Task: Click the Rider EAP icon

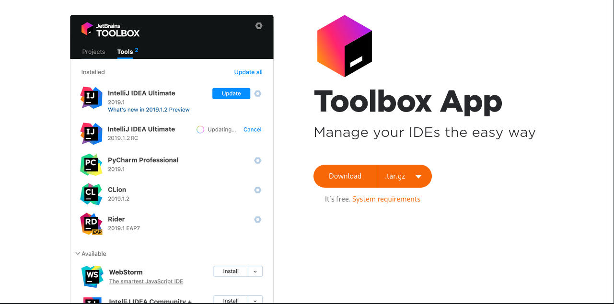Action: click(x=91, y=224)
